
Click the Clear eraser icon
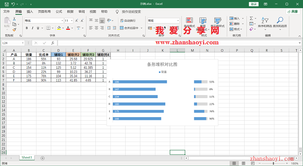[251, 29]
